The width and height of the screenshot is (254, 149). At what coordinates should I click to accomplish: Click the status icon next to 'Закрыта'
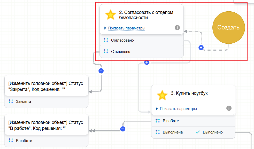click(11, 101)
